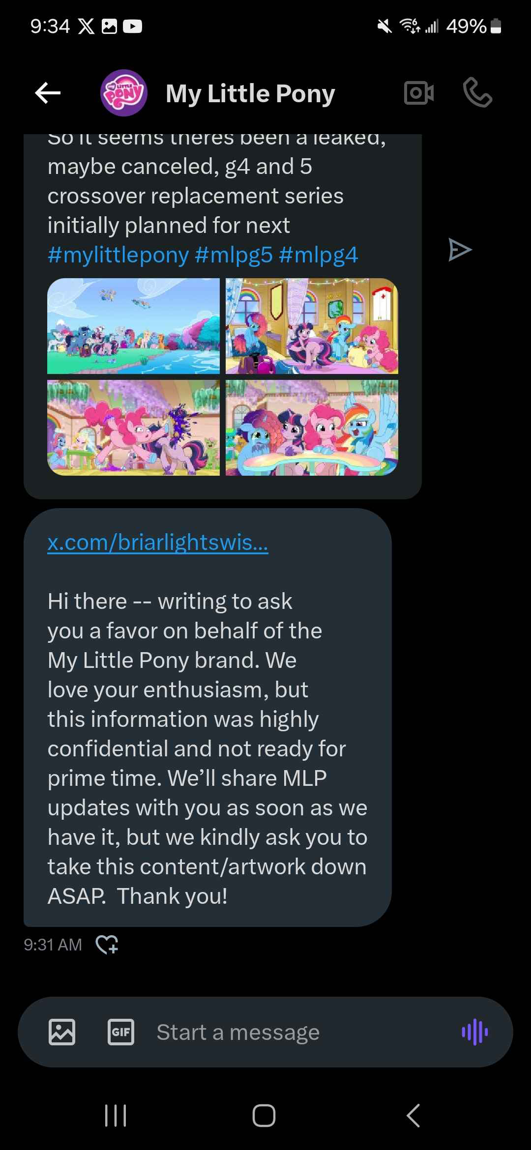Start a voice call with phone icon

(x=477, y=92)
